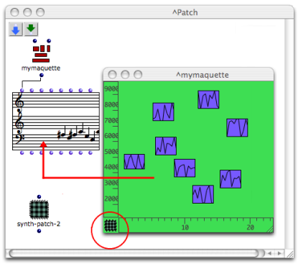Image resolution: width=298 pixels, height=264 pixels.
Task: Click the mymaquette output dot
Action: (42, 76)
